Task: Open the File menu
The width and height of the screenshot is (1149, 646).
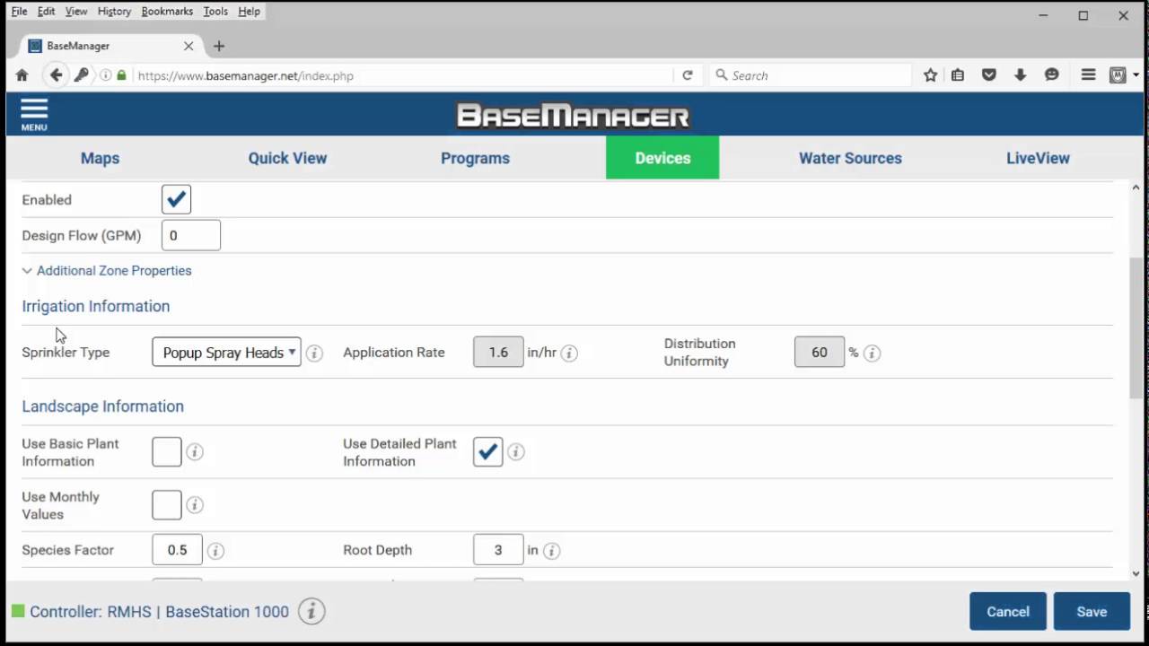Action: point(19,11)
